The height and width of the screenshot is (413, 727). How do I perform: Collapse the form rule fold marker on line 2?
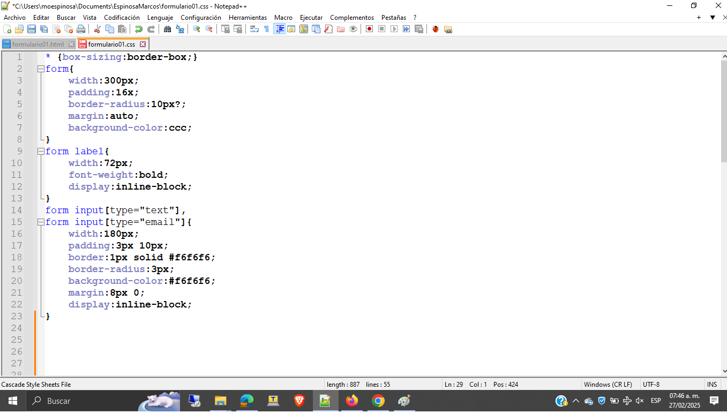click(x=40, y=69)
